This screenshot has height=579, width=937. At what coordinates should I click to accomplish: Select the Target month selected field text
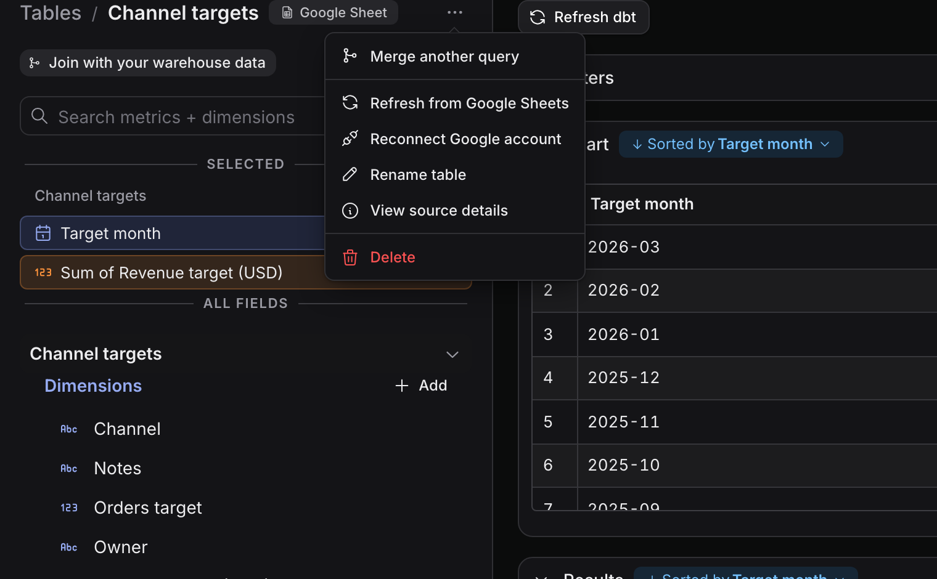click(x=110, y=233)
